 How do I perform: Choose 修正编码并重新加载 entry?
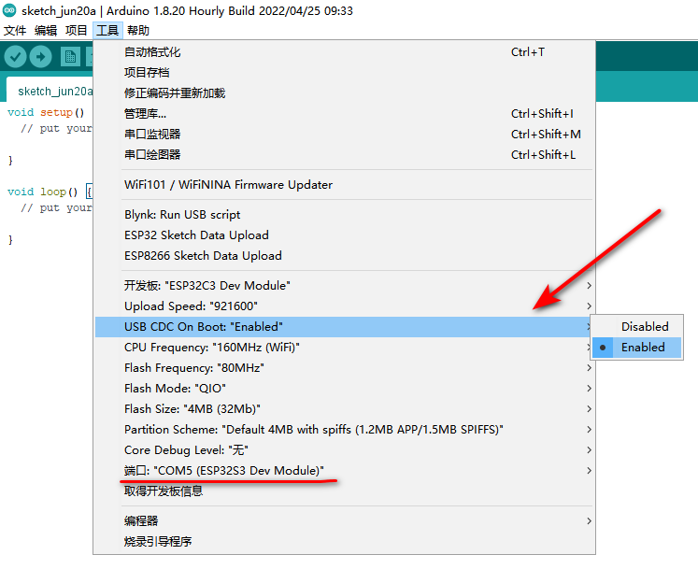tap(345, 93)
